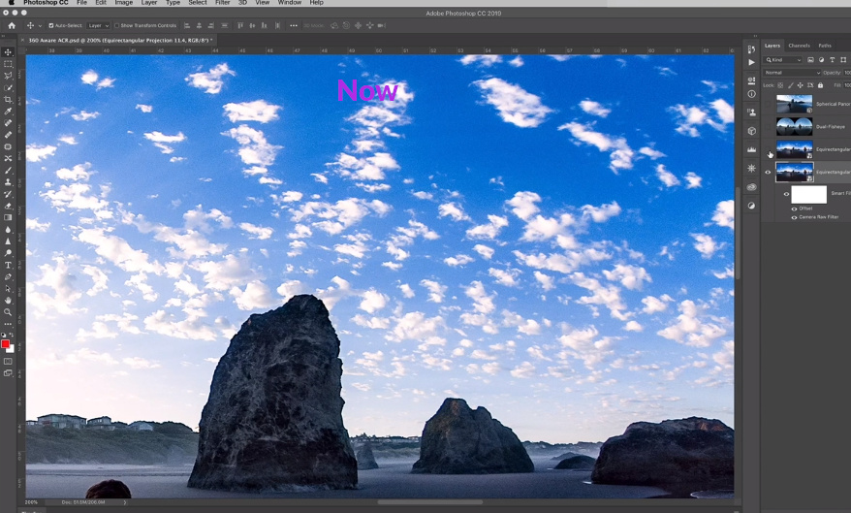The width and height of the screenshot is (851, 513).
Task: Click the lock all padlock icon
Action: pyautogui.click(x=820, y=85)
